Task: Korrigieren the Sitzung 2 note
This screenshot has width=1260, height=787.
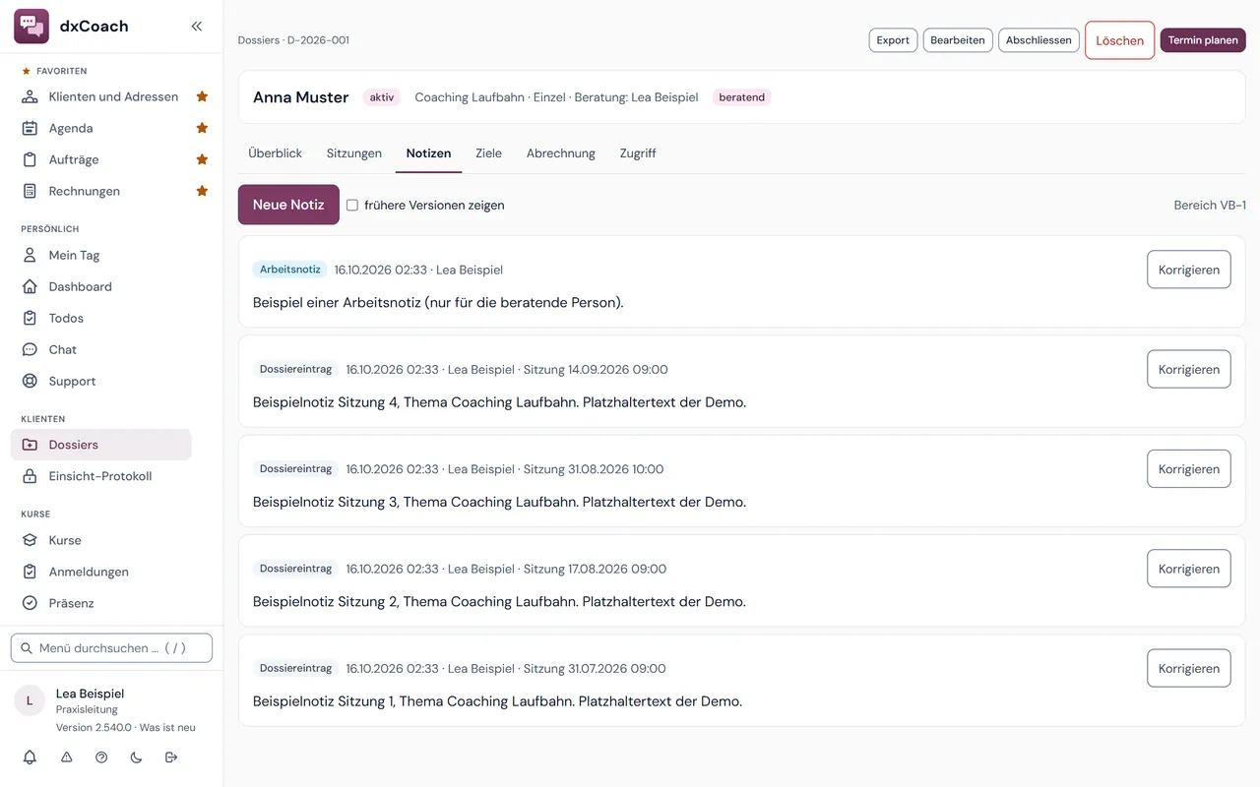Action: [x=1188, y=569]
